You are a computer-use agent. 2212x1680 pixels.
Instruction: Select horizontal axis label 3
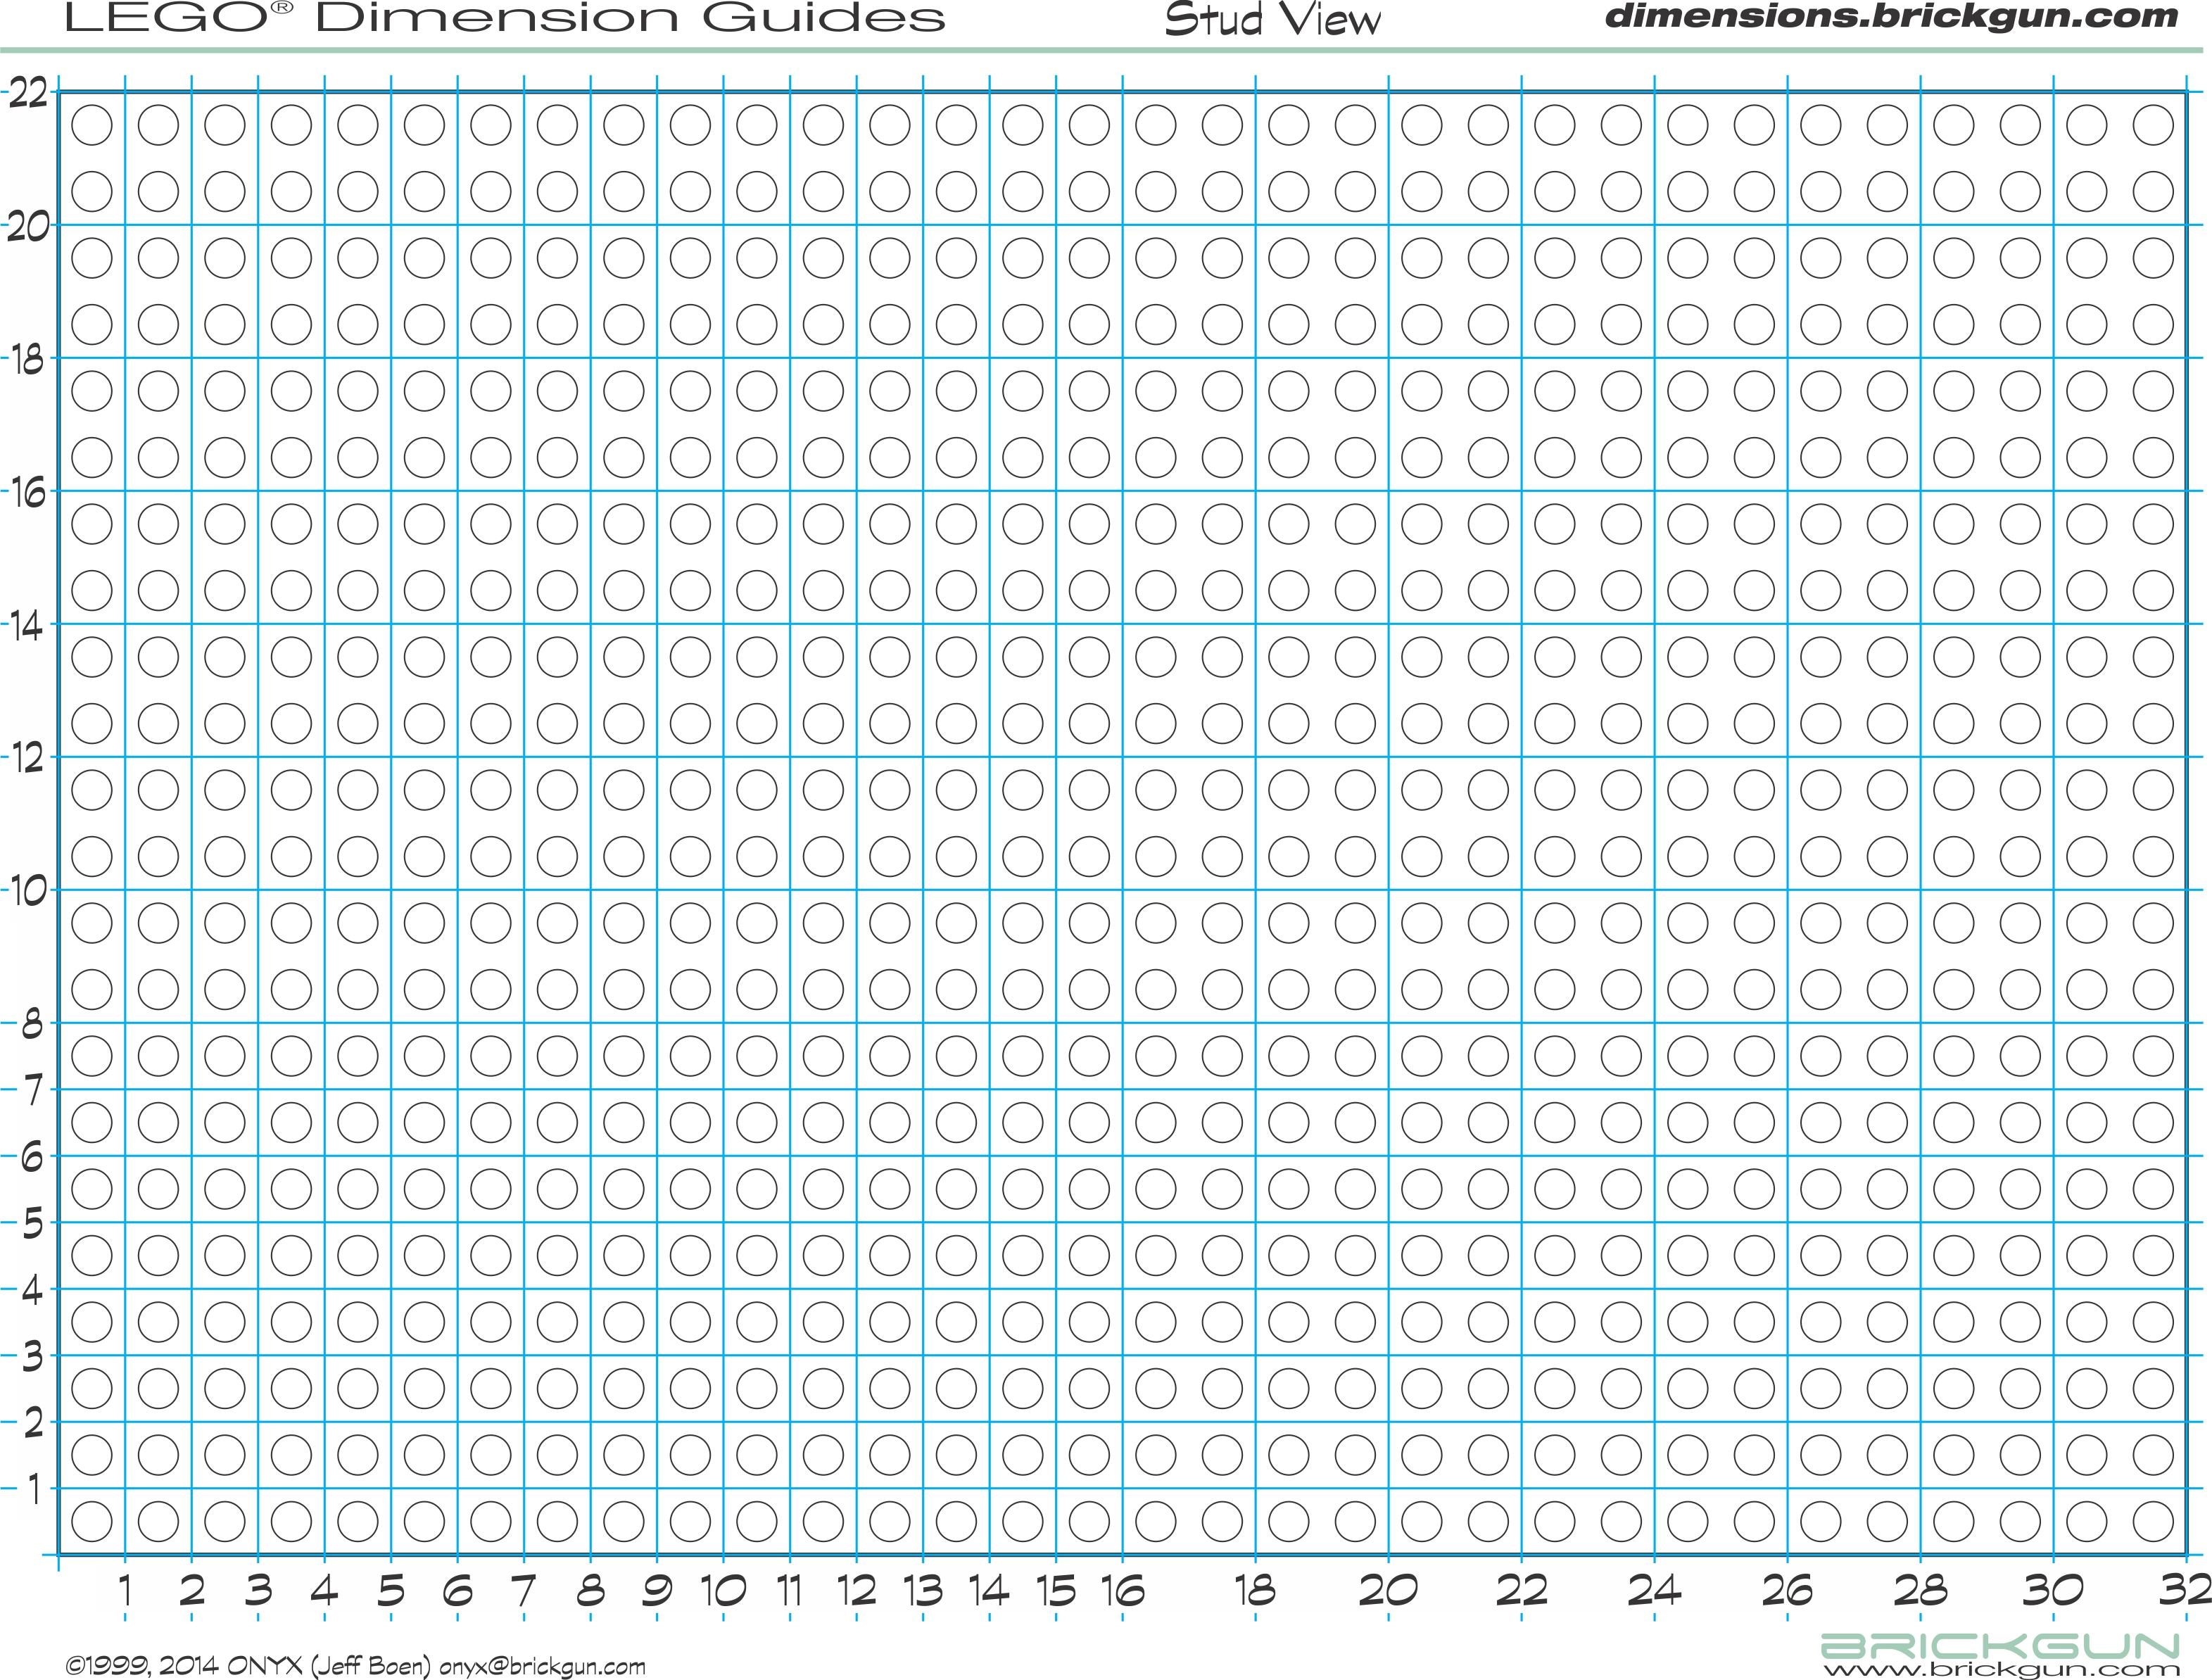[x=259, y=1590]
